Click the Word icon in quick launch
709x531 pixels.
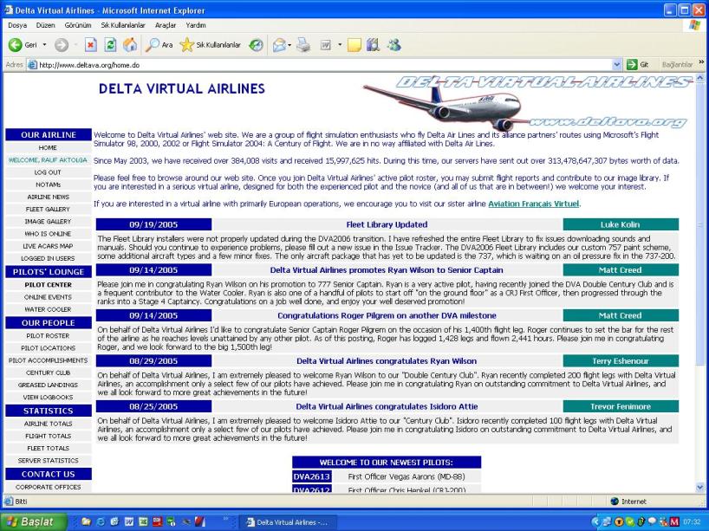129,522
